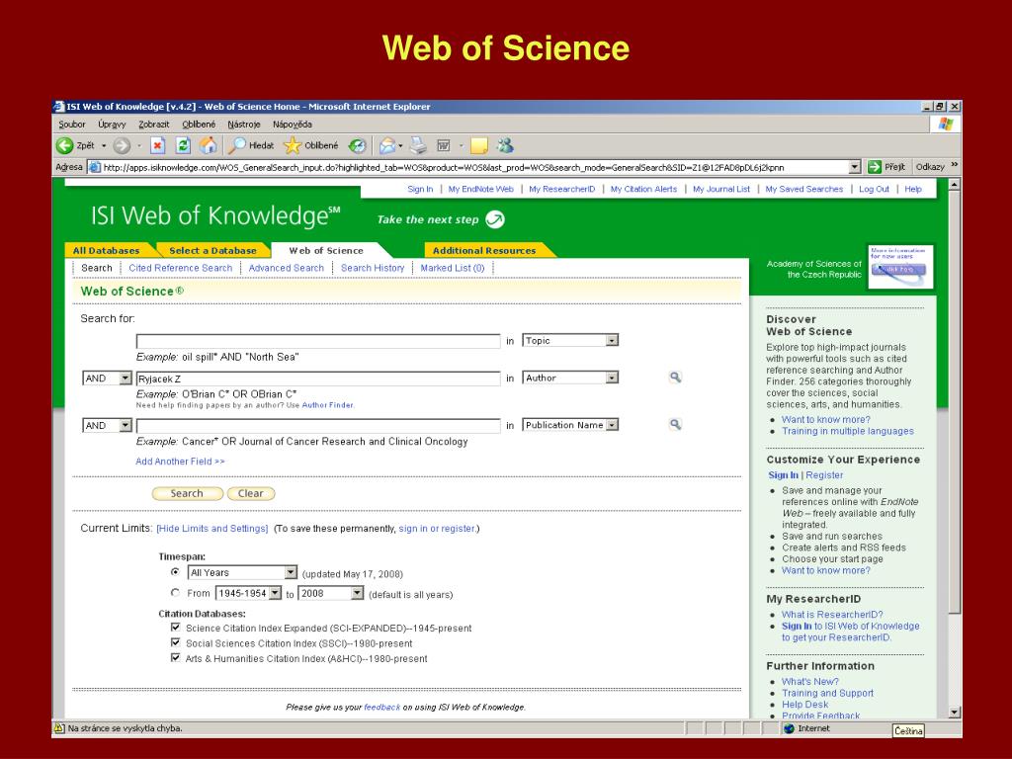Click Windows flag logo in menu bar
This screenshot has width=1012, height=759.
coord(946,124)
